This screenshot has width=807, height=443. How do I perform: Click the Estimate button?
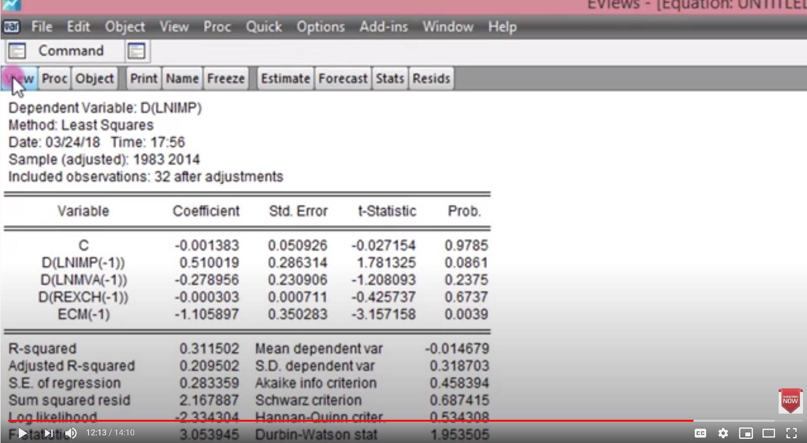(285, 78)
